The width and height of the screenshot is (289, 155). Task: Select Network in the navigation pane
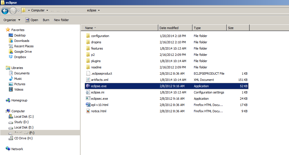pos(17,149)
